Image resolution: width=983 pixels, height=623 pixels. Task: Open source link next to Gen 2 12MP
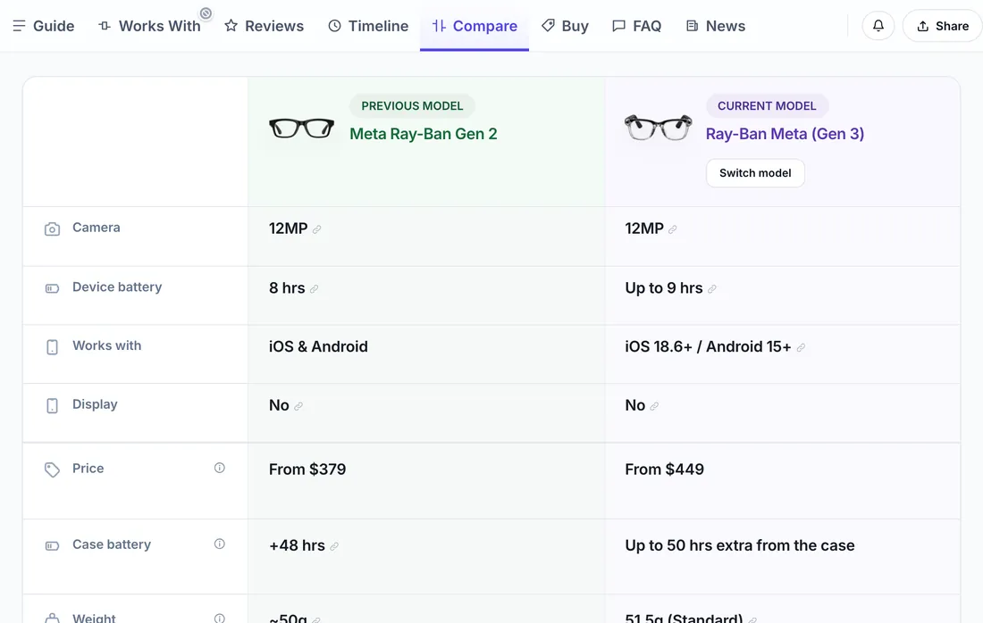317,229
